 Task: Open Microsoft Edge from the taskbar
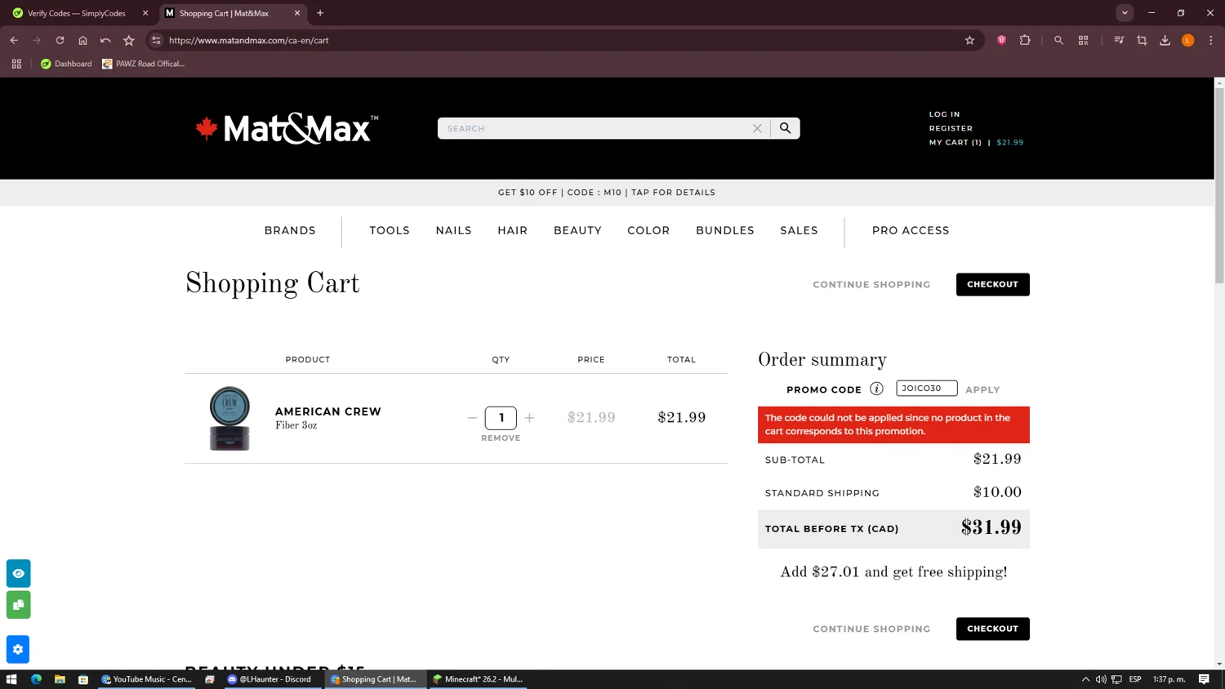click(x=36, y=679)
